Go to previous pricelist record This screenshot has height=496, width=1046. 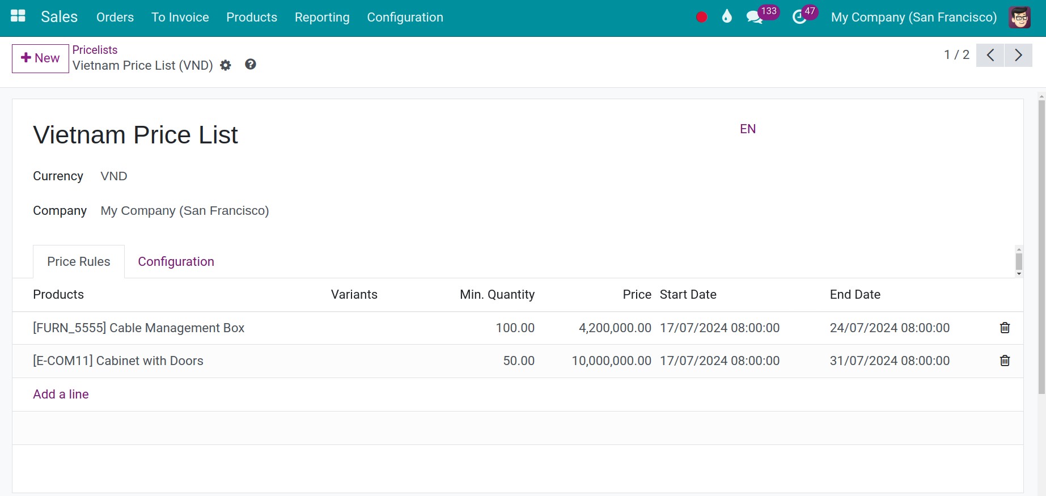click(990, 55)
